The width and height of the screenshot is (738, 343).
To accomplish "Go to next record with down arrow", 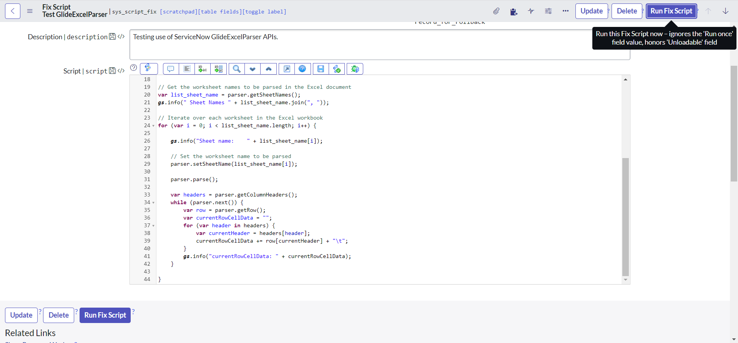I will (725, 11).
